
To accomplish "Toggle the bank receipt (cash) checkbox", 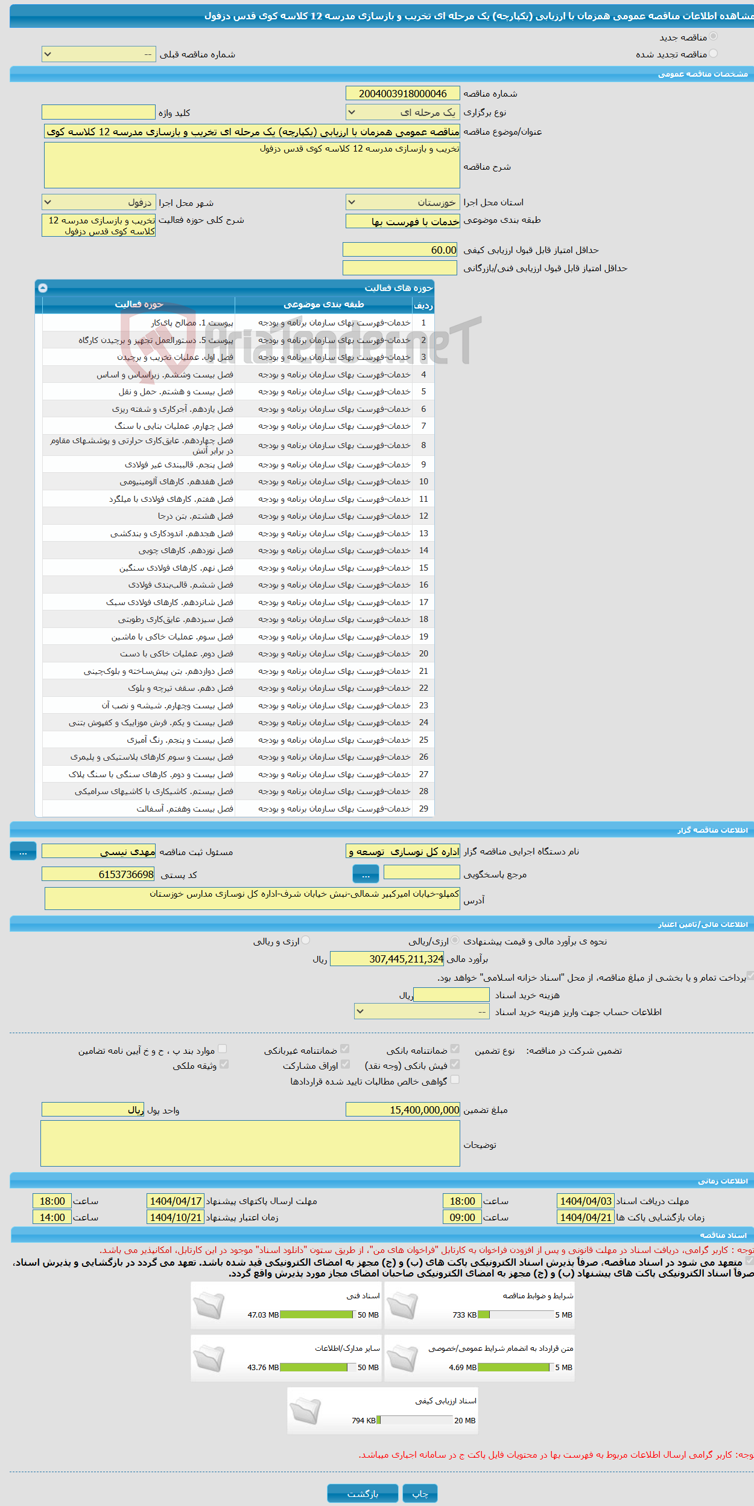I will pos(455,1065).
